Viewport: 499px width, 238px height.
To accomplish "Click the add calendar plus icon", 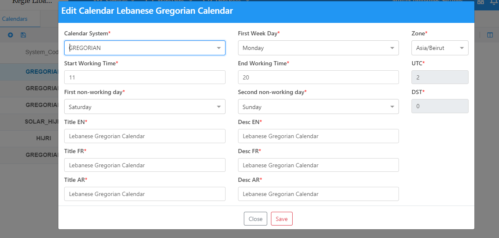I will (x=10, y=35).
